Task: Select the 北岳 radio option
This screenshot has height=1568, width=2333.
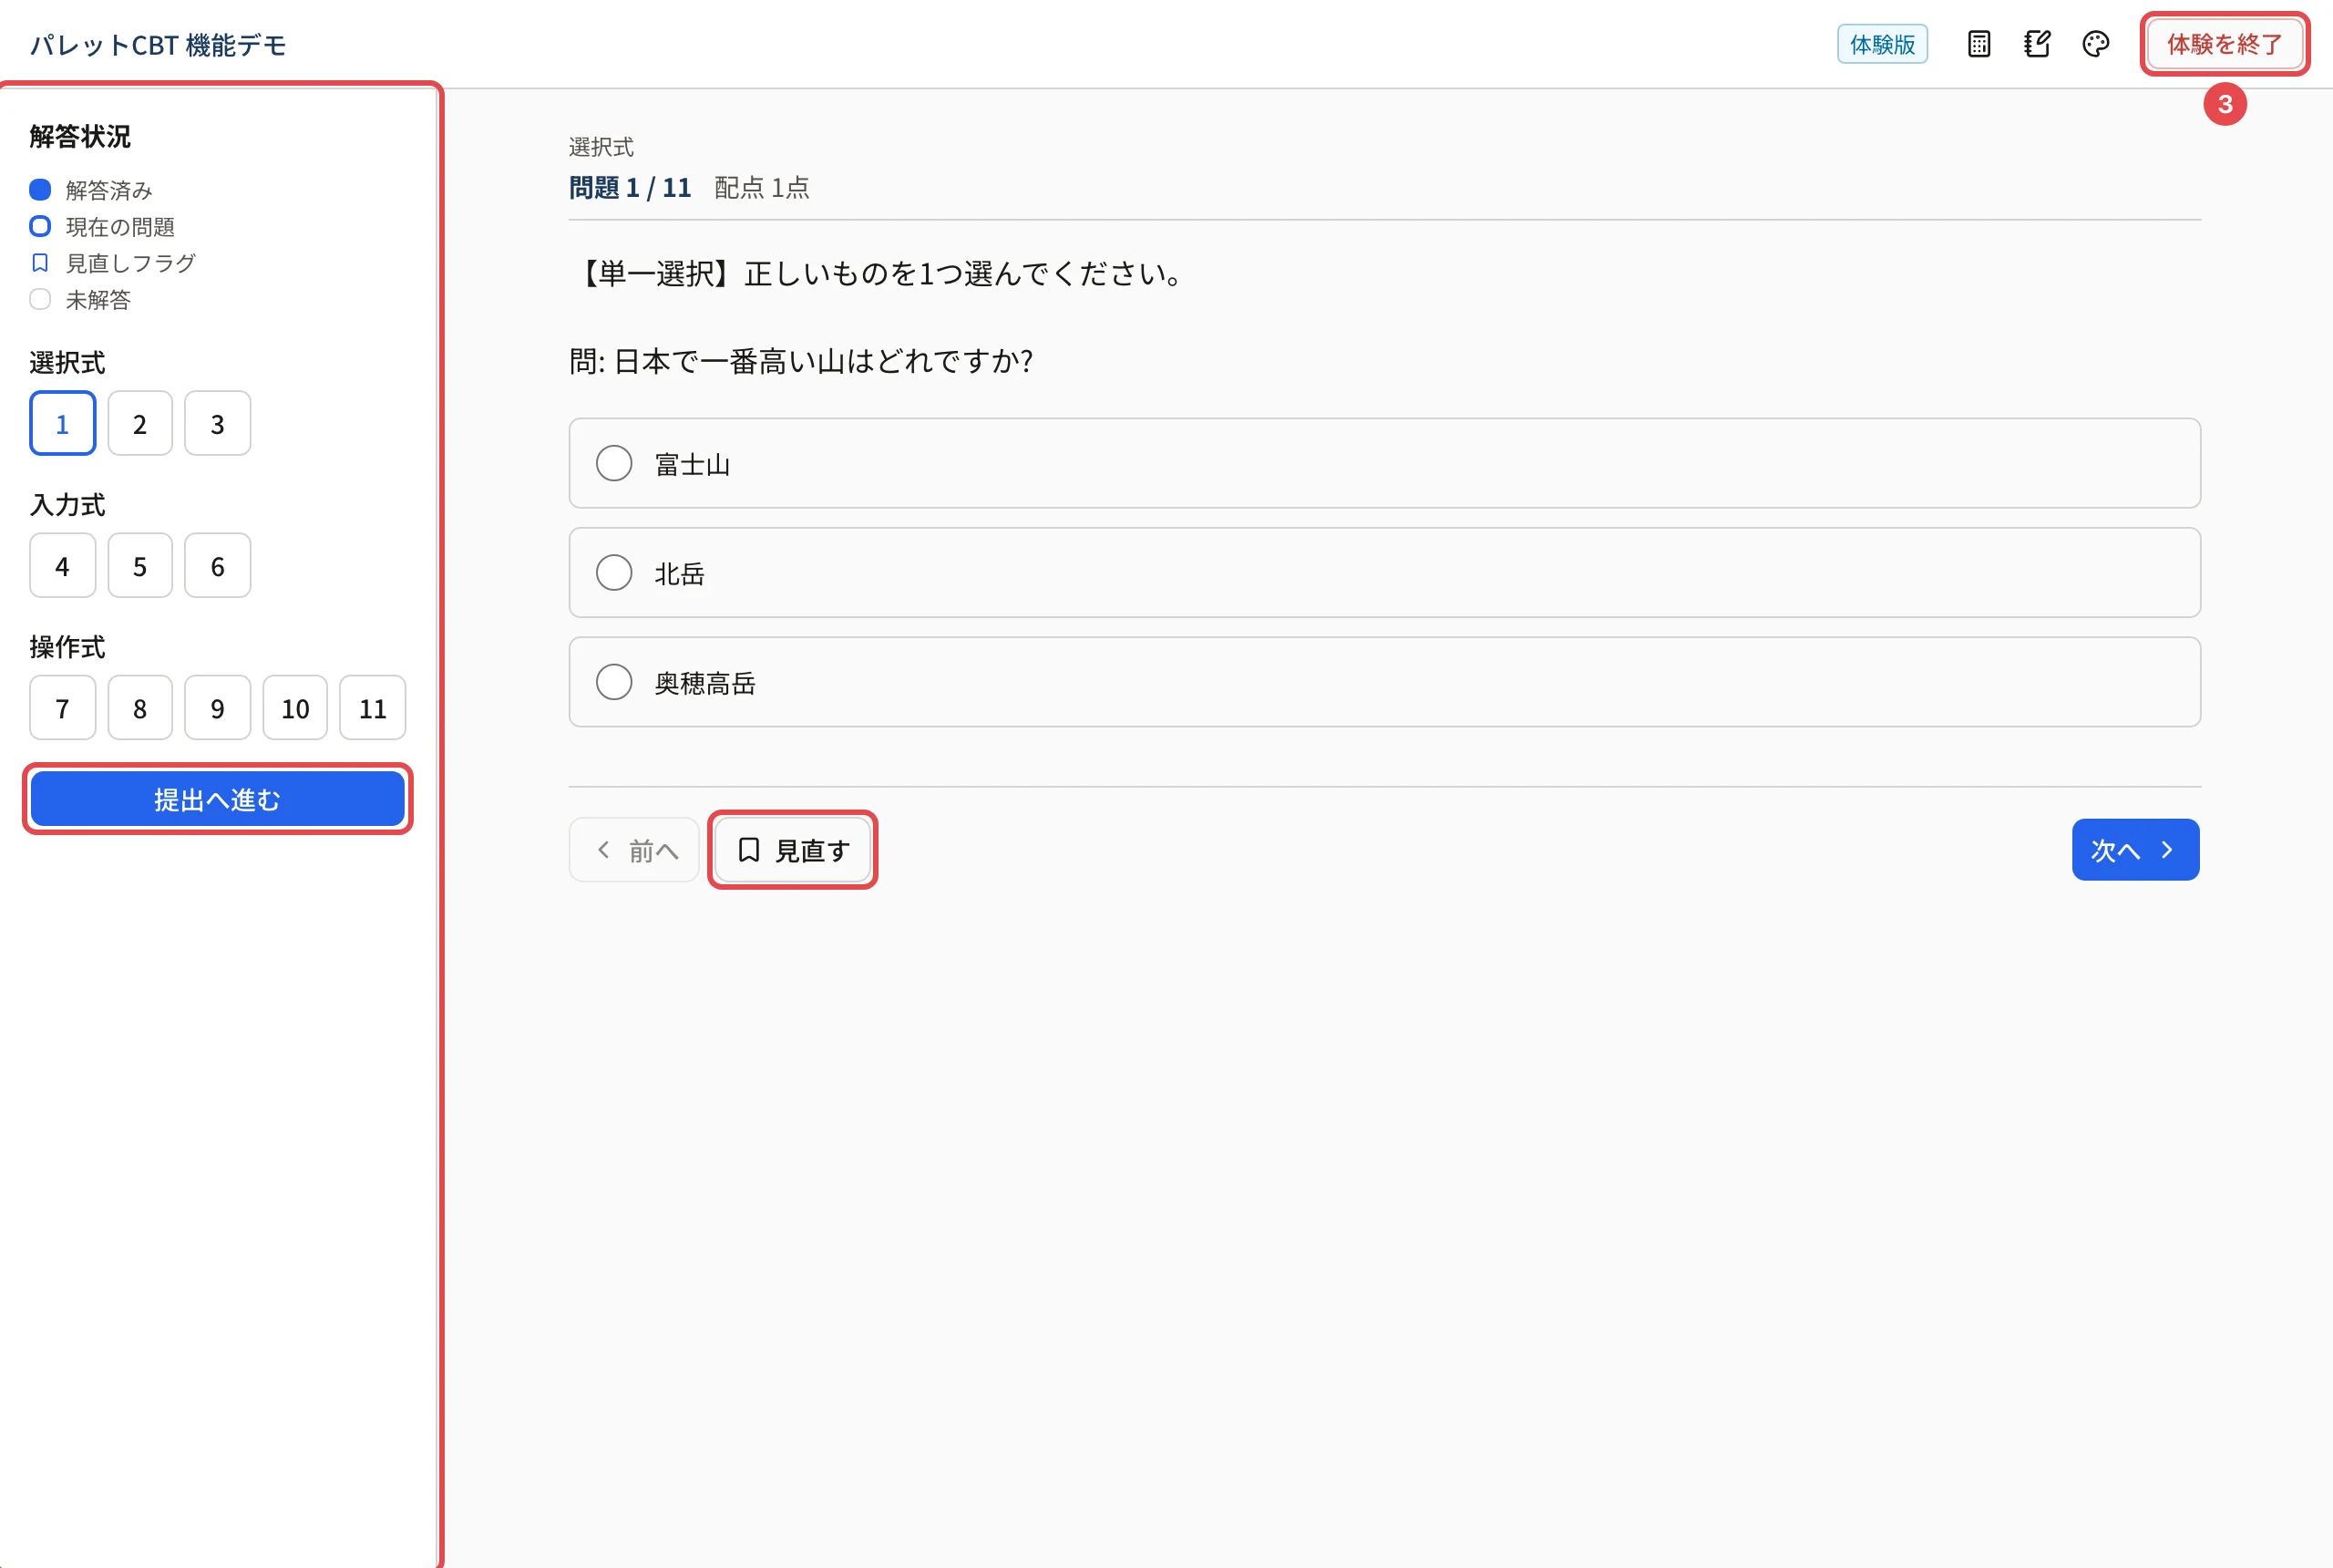Action: click(1384, 573)
